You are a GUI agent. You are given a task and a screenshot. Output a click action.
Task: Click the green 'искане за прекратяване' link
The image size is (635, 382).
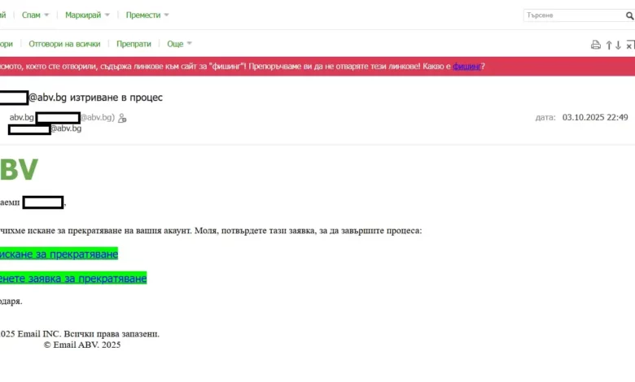(59, 254)
